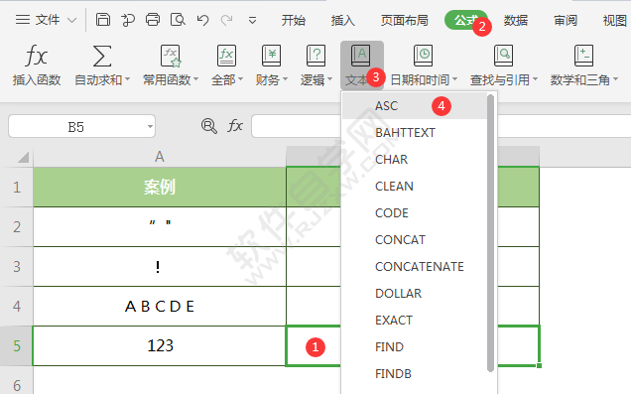Redo the last action
This screenshot has height=394, width=631.
(227, 20)
